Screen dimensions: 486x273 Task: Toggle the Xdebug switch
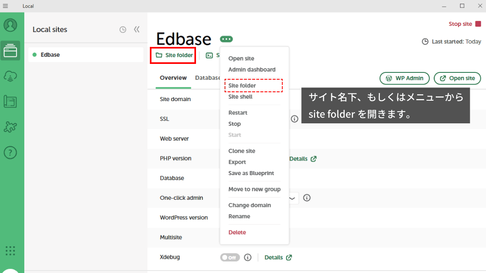tap(230, 258)
